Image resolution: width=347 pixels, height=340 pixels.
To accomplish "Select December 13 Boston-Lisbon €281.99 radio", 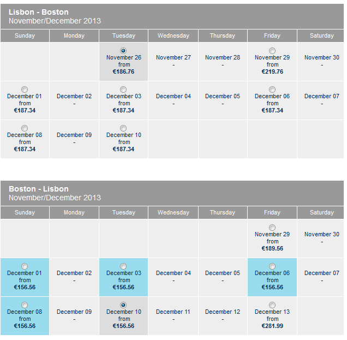I will pyautogui.click(x=272, y=305).
